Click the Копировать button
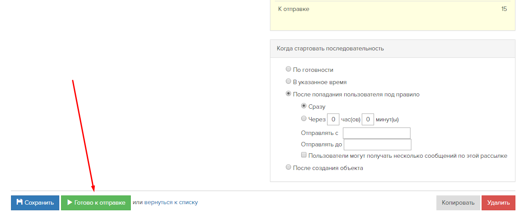Screen dimensions: 522x216 [458, 203]
